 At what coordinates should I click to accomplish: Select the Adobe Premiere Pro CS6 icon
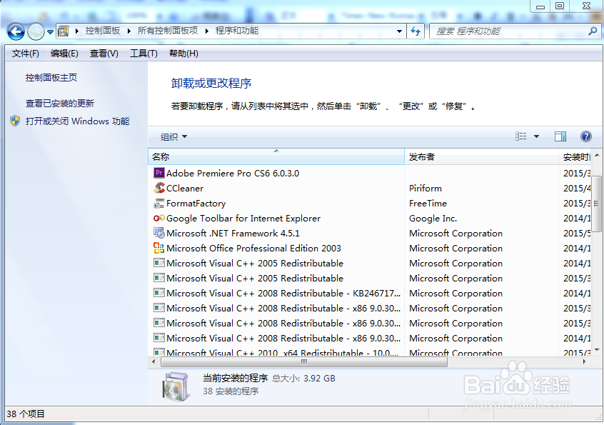pyautogui.click(x=158, y=173)
